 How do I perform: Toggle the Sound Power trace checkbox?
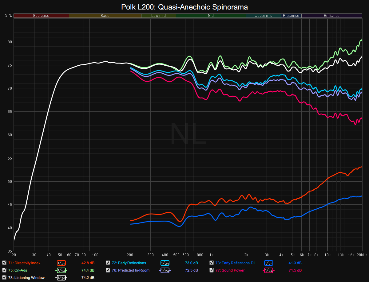212,270
